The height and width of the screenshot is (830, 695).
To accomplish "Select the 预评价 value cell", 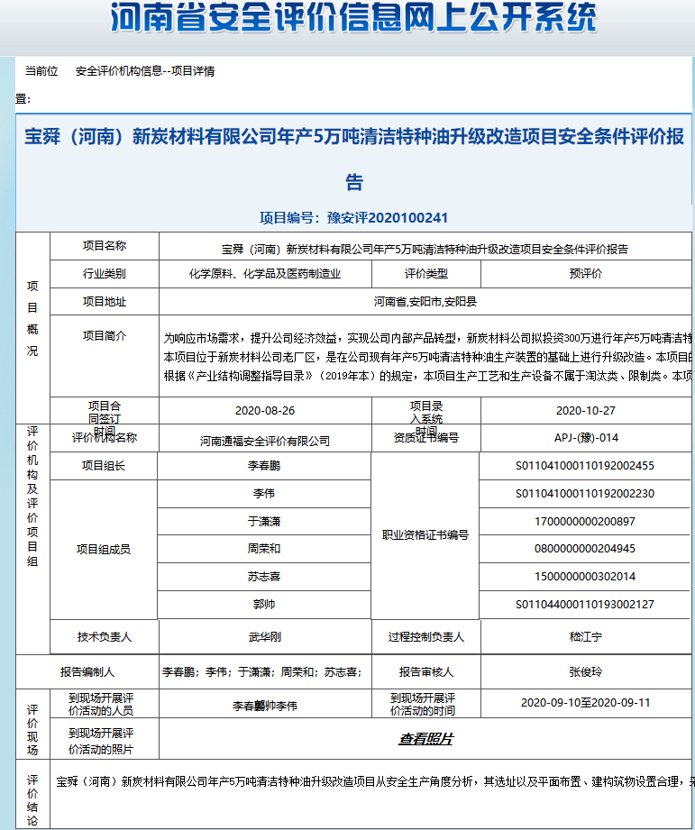I will [x=586, y=274].
